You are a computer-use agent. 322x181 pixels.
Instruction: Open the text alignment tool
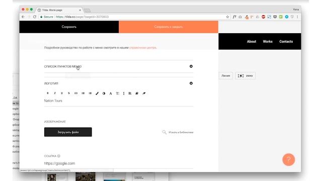130,94
